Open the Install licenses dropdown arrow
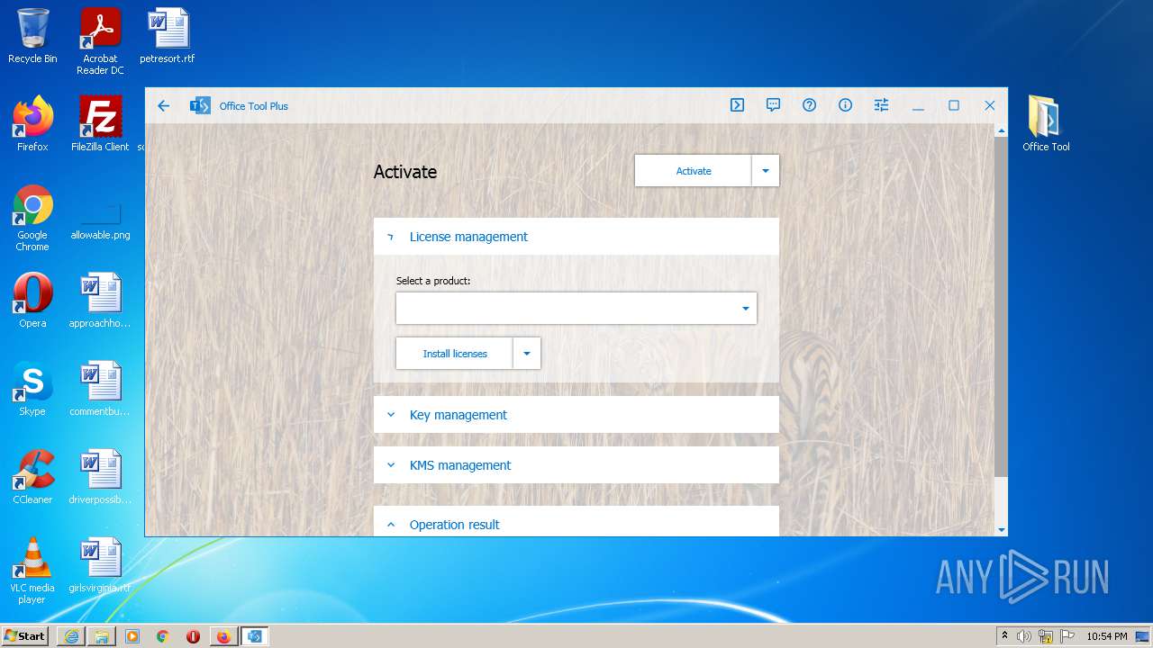Image resolution: width=1153 pixels, height=648 pixels. point(527,354)
